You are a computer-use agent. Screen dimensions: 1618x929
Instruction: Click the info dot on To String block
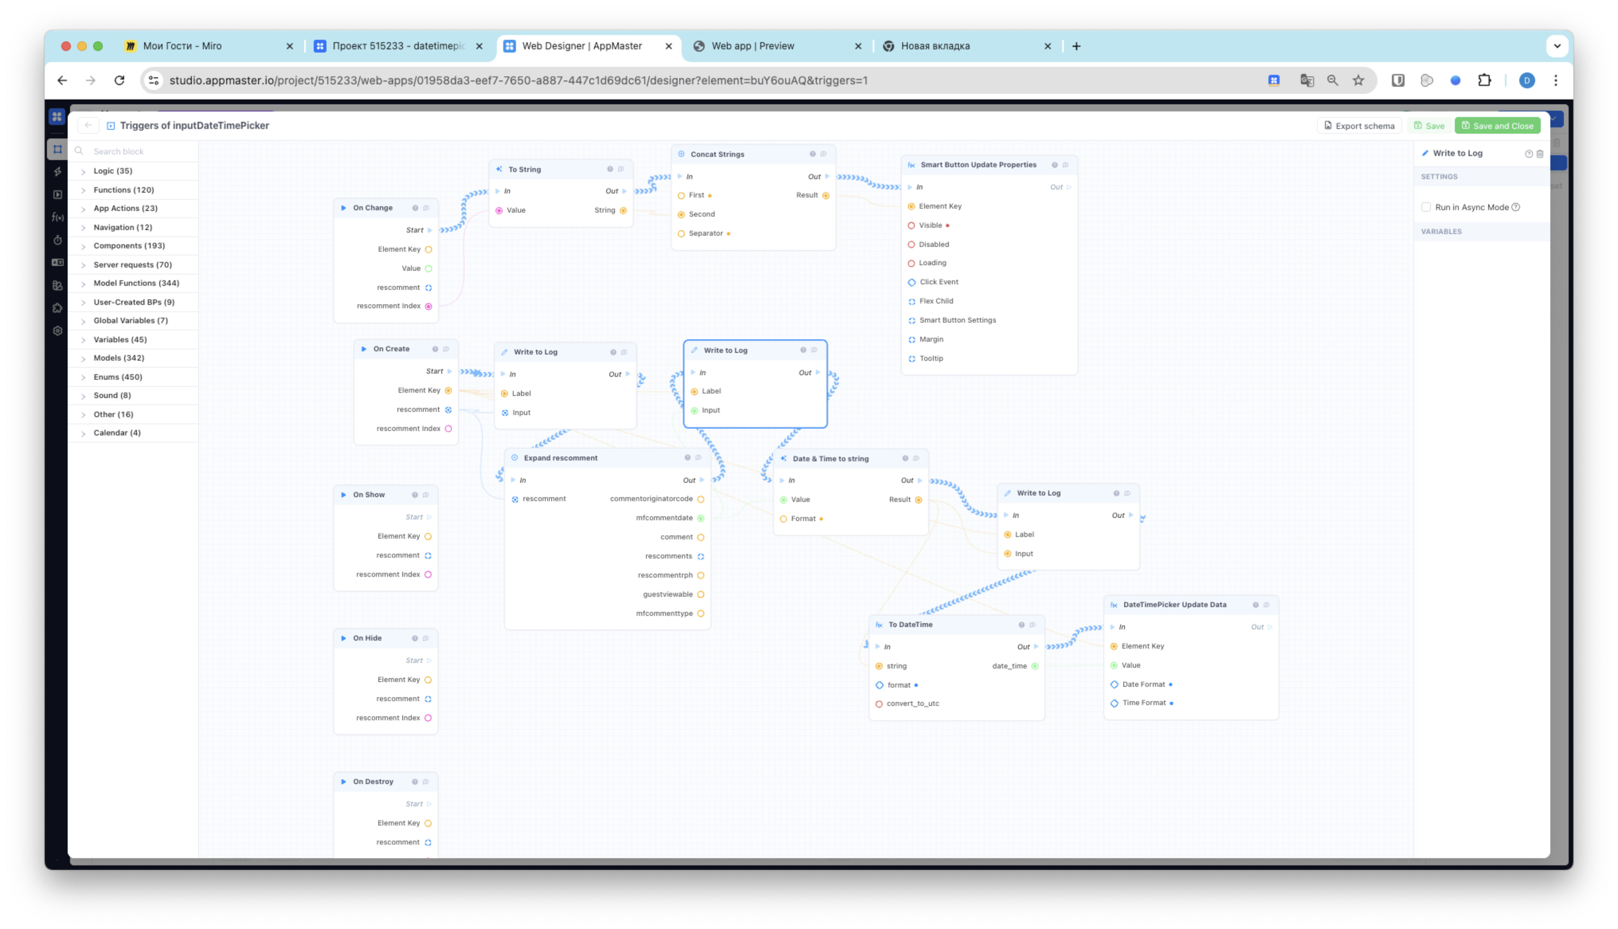610,169
